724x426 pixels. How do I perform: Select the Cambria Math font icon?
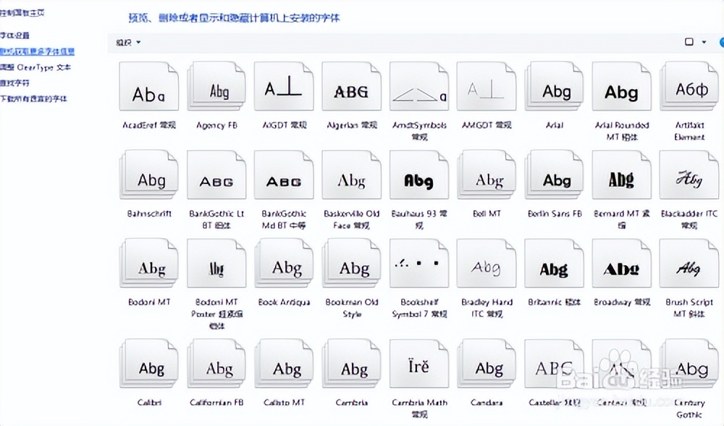(418, 368)
